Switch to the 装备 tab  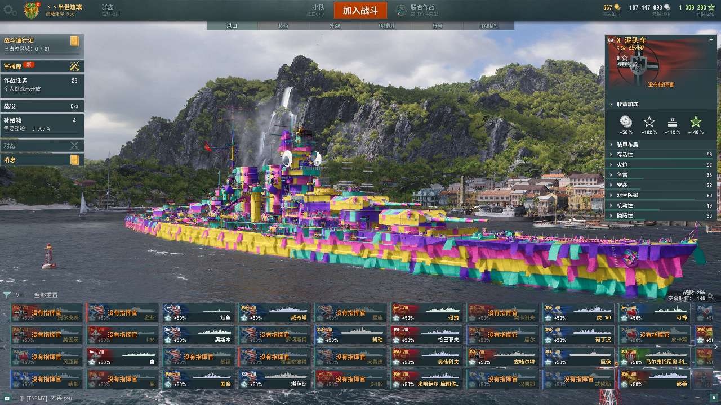tap(283, 26)
